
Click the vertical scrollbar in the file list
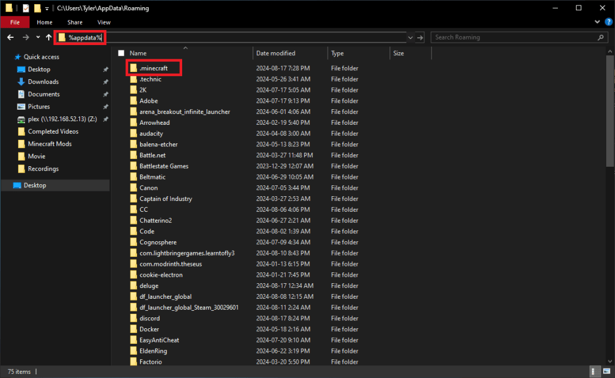coord(610,120)
